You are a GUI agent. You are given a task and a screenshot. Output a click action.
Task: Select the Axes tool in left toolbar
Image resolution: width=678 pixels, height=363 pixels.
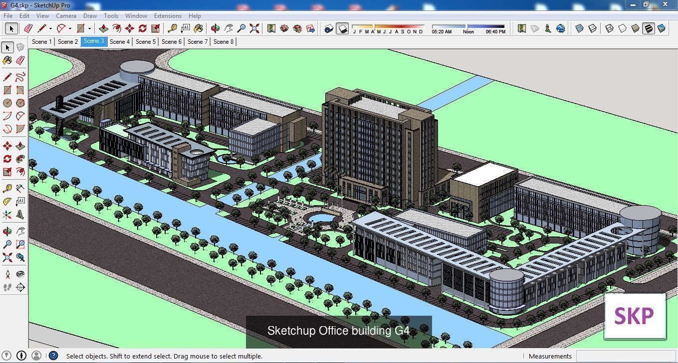7,215
